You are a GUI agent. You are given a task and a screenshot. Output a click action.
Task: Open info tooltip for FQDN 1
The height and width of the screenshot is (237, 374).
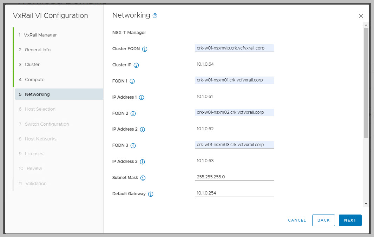coord(132,81)
